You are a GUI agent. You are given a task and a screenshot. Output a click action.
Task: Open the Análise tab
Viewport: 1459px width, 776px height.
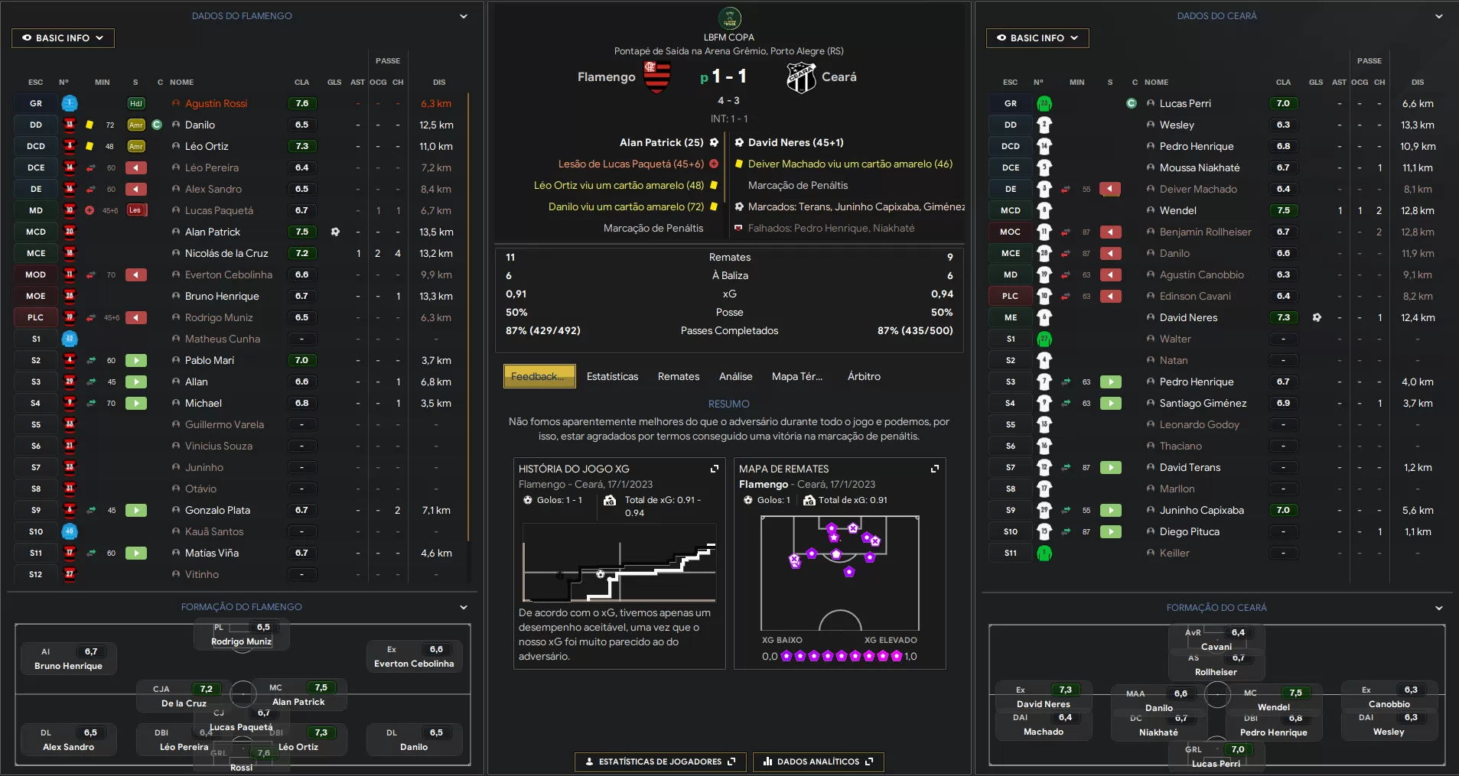(x=735, y=376)
